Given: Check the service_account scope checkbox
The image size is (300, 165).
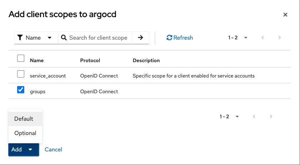Looking at the screenshot, I should [21, 74].
